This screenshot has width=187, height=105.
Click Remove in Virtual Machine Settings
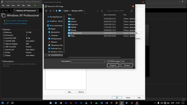point(81,92)
